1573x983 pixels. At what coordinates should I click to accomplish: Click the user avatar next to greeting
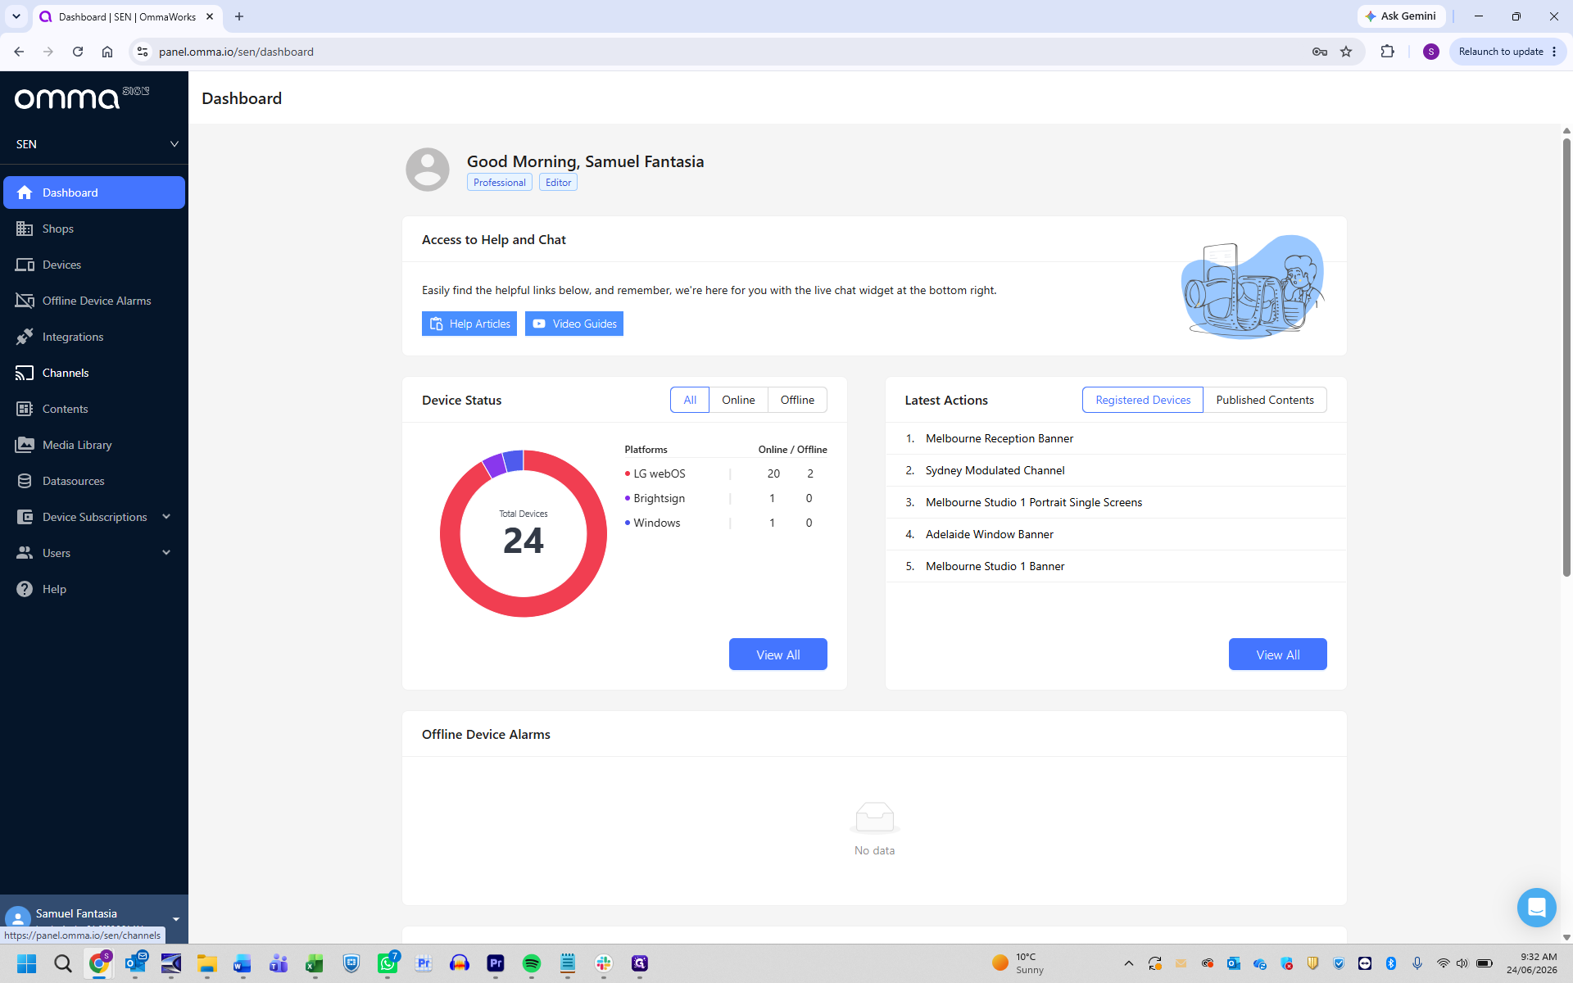pyautogui.click(x=428, y=170)
